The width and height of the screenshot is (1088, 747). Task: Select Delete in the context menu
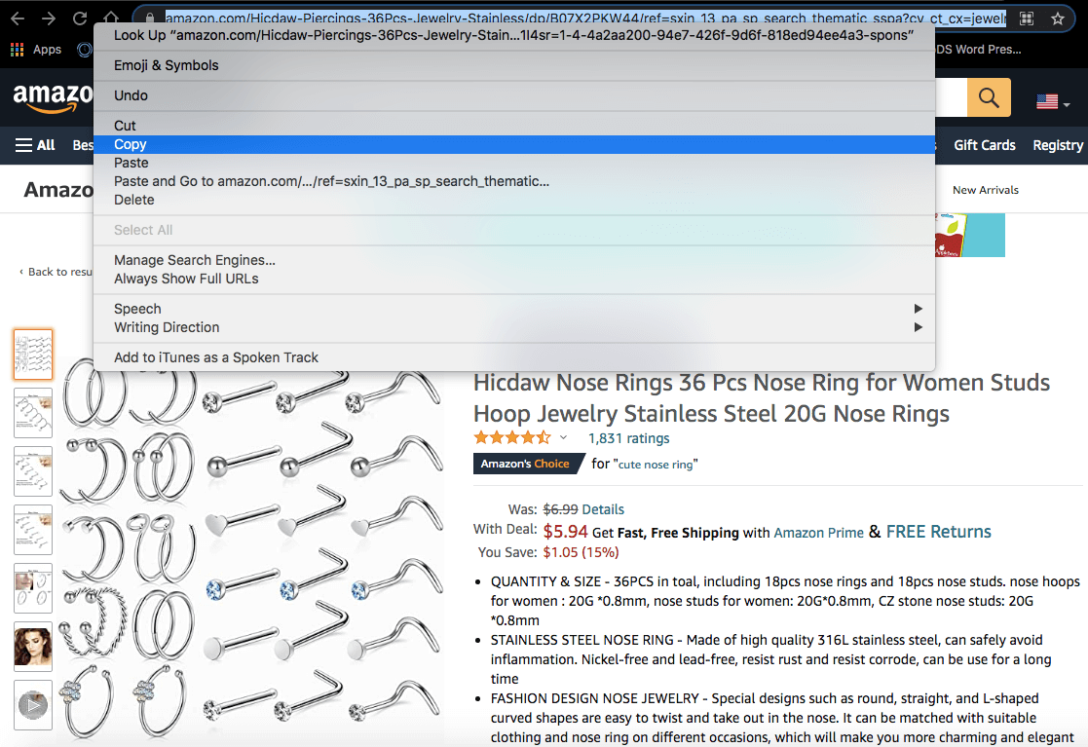(514, 200)
